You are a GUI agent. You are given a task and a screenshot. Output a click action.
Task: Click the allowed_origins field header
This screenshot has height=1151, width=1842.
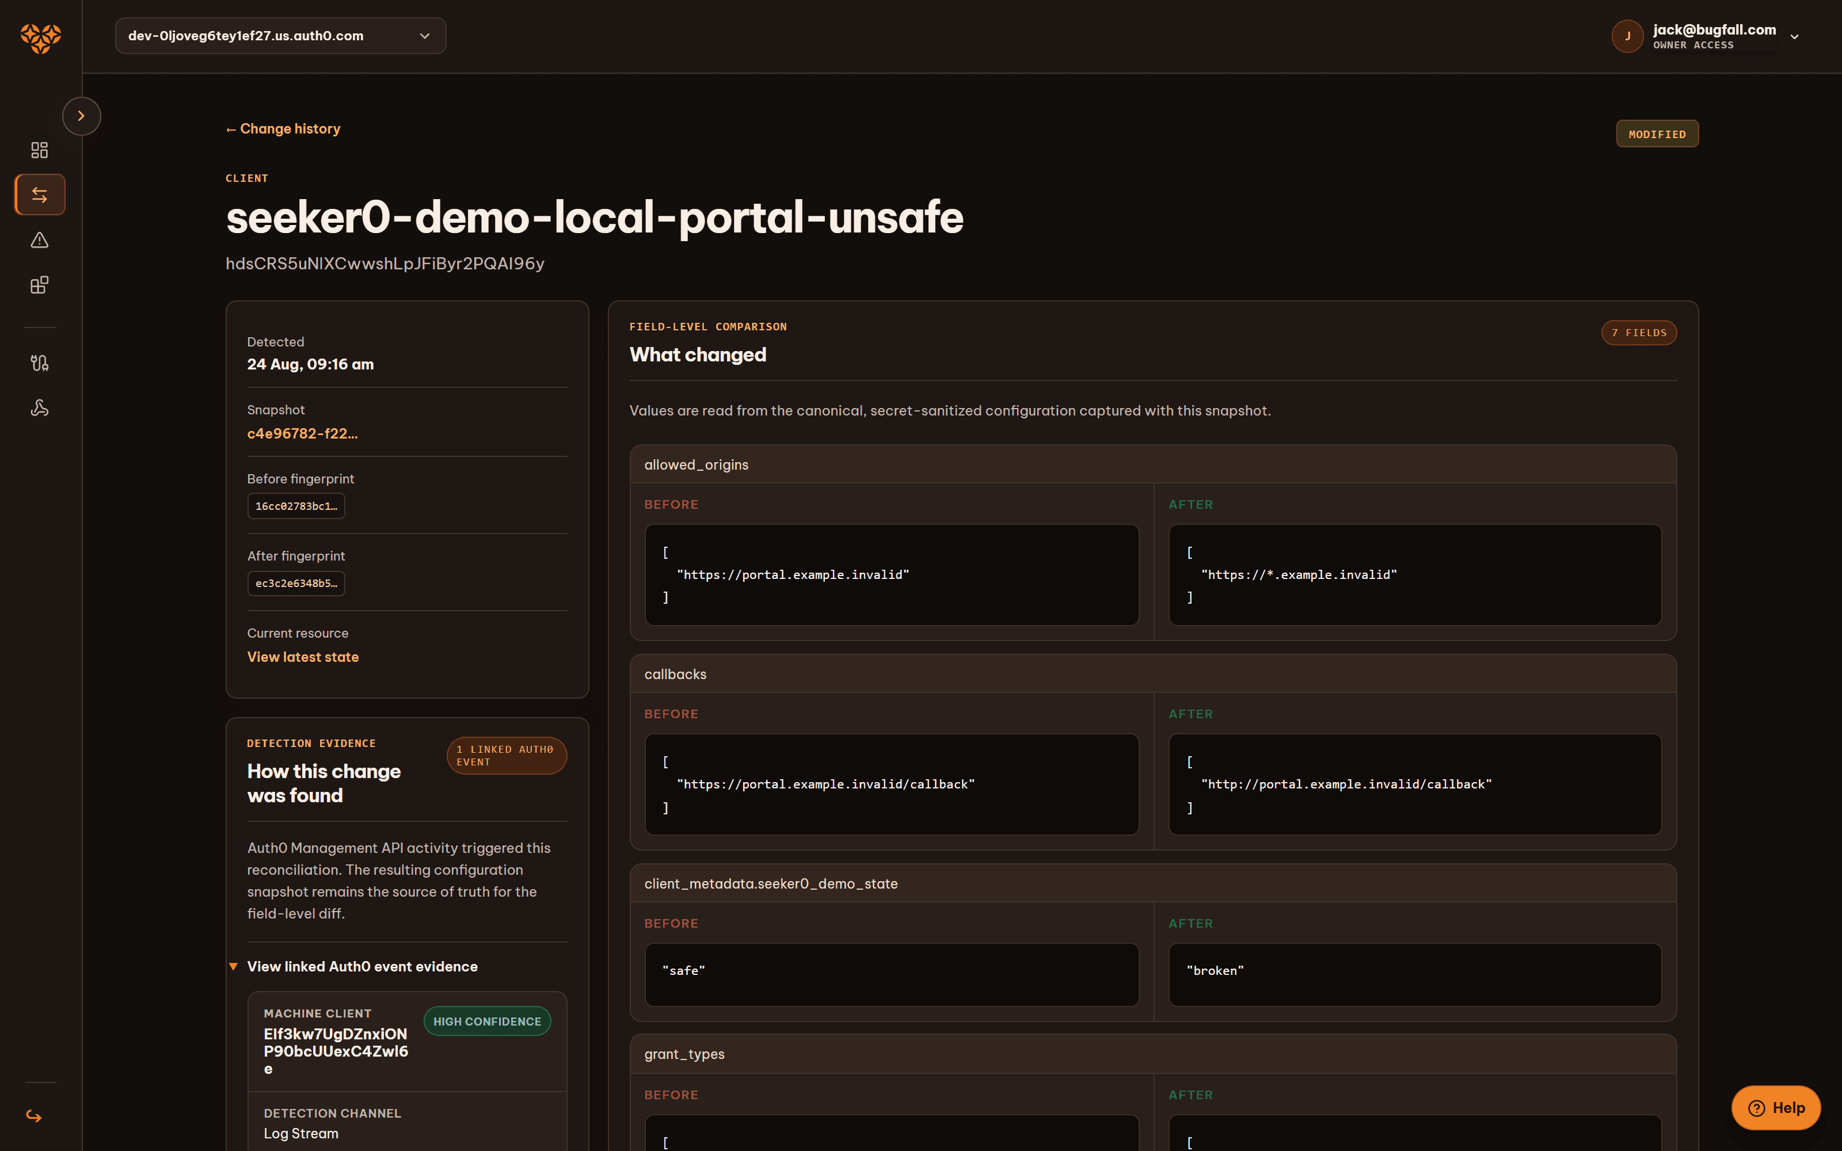(1153, 464)
